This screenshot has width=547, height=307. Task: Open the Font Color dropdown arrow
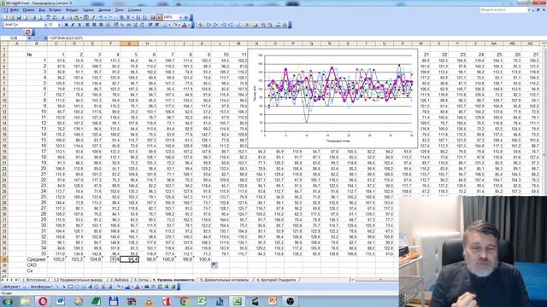(190, 25)
